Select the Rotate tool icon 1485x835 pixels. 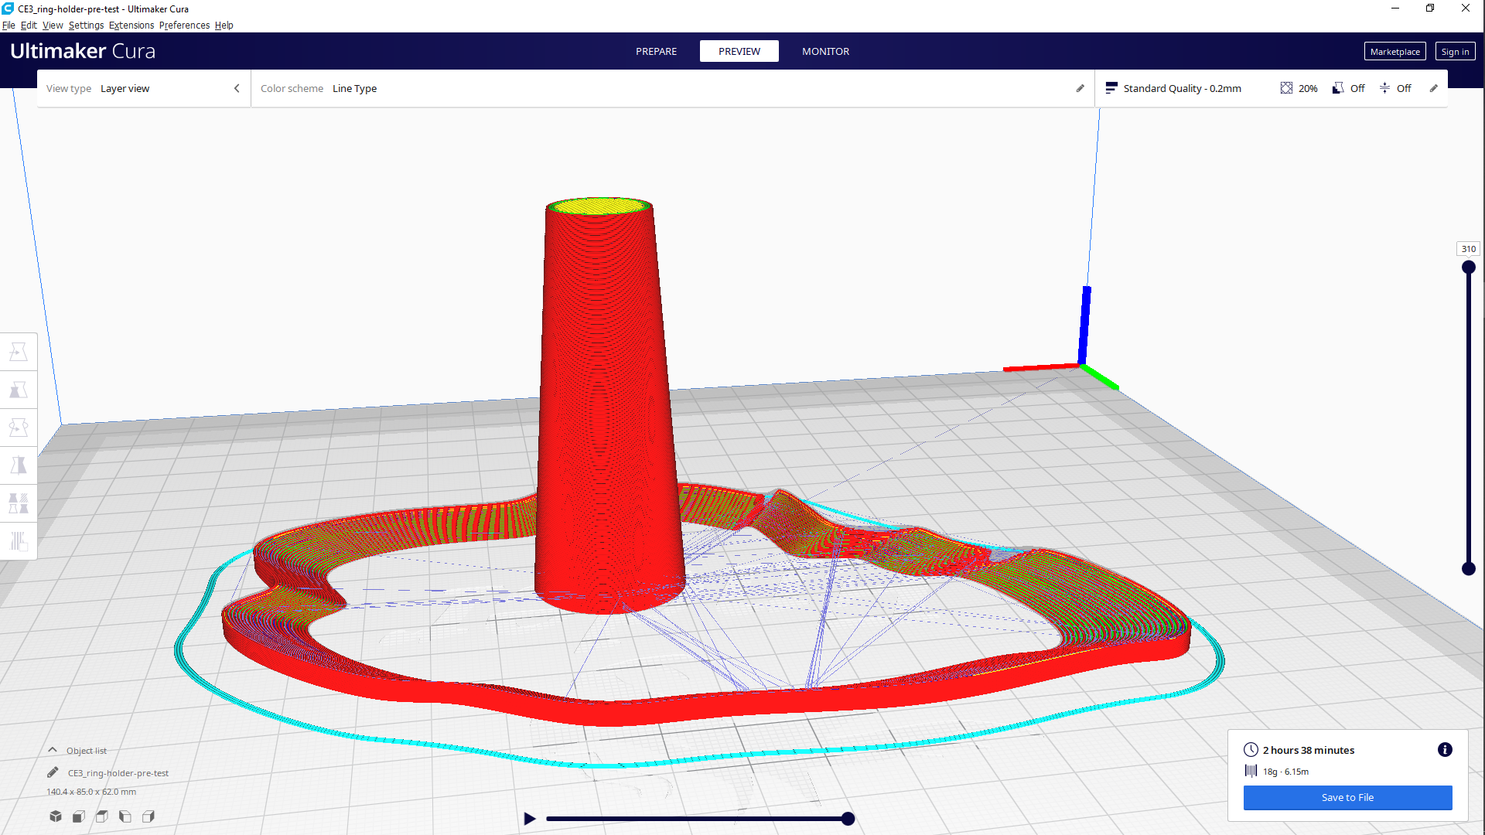(x=19, y=428)
